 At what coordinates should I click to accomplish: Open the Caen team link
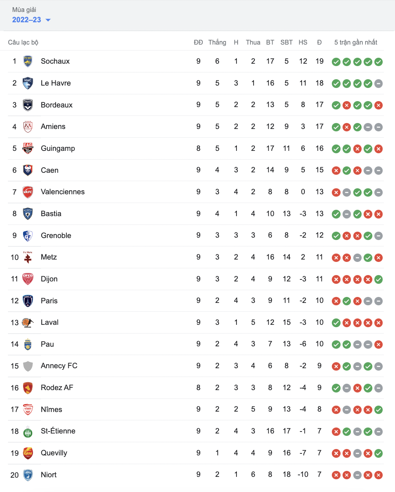pyautogui.click(x=50, y=170)
